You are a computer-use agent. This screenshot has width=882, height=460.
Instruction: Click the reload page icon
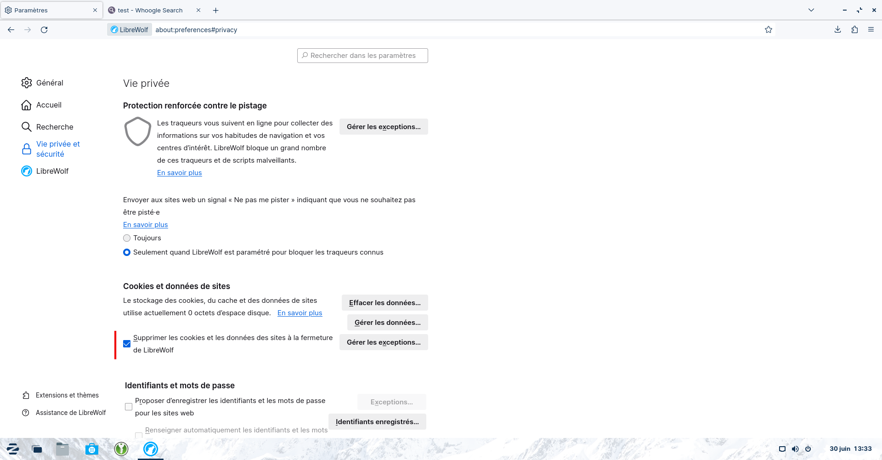pyautogui.click(x=44, y=30)
